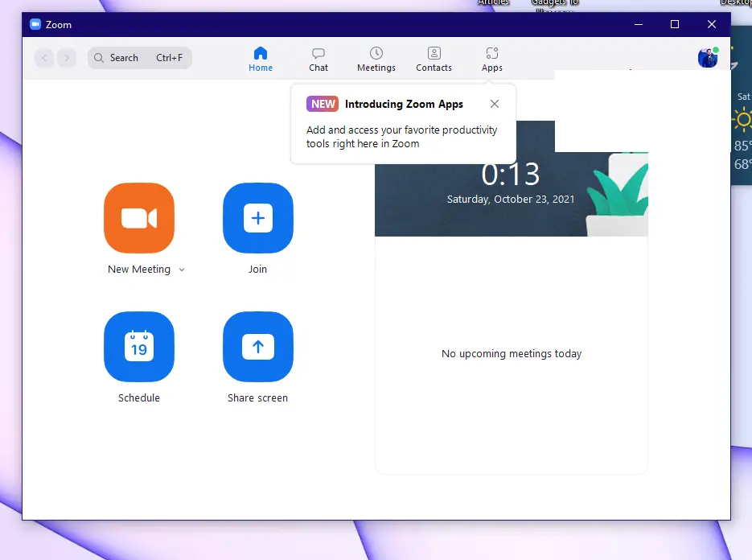Screen dimensions: 752x560
Task: Click the Saturday, October 23, 2021 date
Action: 511,200
